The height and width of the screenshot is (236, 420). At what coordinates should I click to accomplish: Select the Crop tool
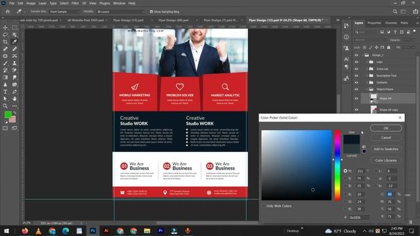[5, 42]
